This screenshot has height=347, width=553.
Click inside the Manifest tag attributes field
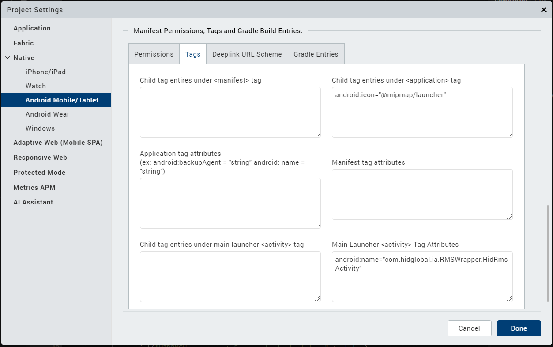coord(422,194)
